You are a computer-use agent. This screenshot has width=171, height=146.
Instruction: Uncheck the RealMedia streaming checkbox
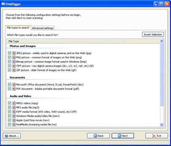pyautogui.click(x=9, y=124)
